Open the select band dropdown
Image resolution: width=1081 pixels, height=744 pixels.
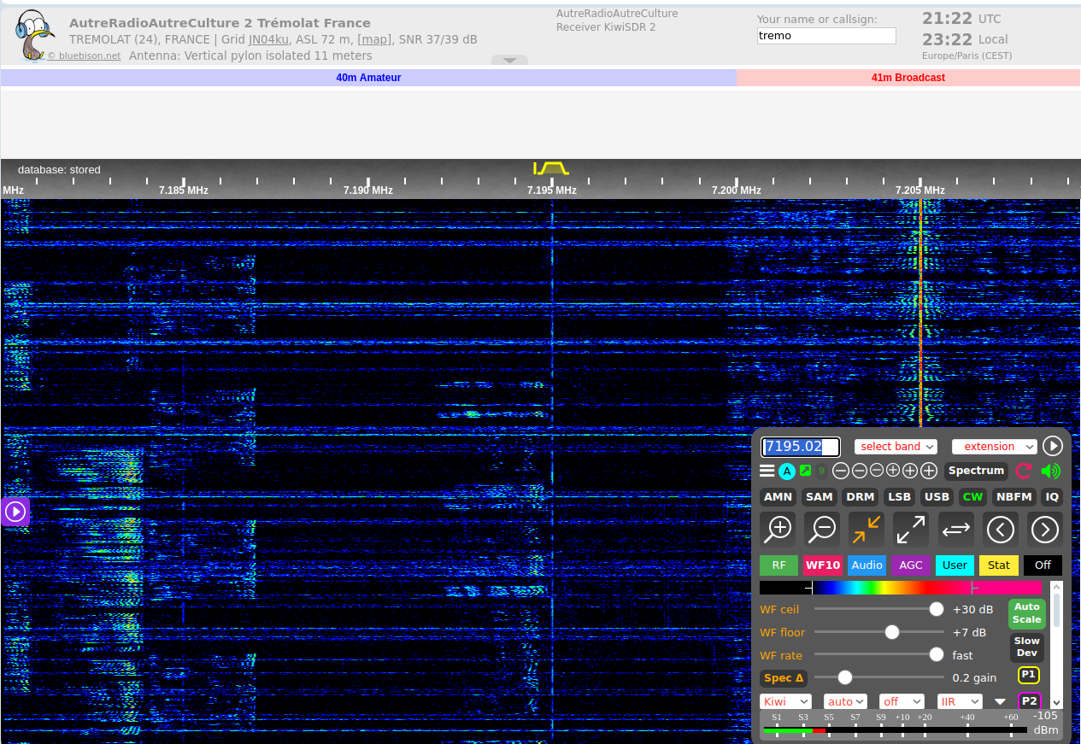(896, 447)
